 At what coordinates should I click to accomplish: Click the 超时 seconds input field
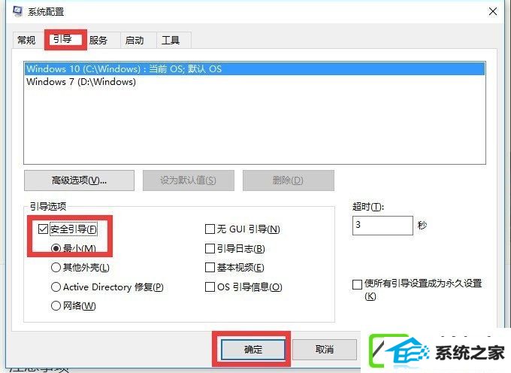382,226
